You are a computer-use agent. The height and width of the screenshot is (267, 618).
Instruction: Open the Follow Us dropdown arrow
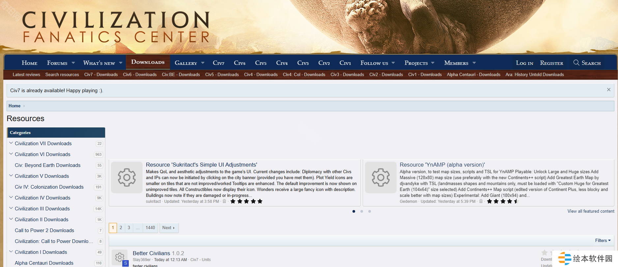point(393,63)
